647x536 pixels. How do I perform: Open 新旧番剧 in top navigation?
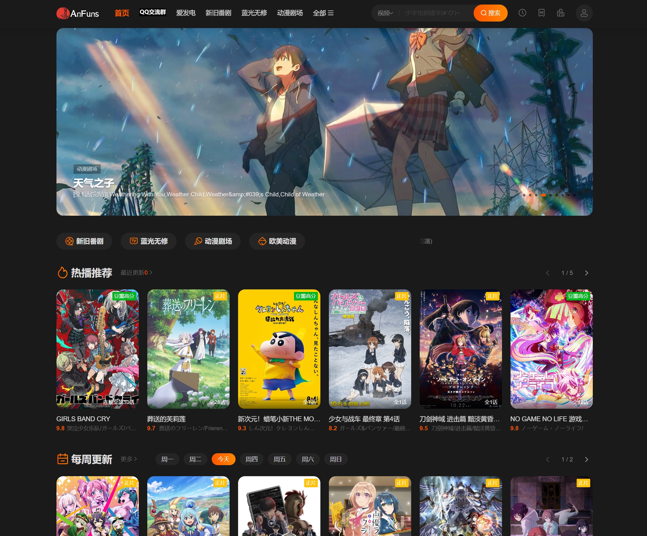[219, 13]
